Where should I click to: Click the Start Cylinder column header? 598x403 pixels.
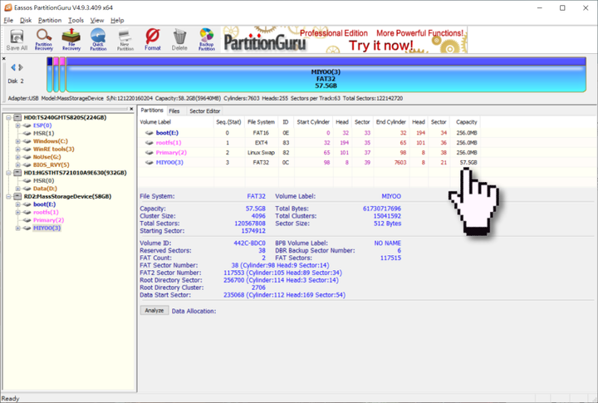pos(313,122)
